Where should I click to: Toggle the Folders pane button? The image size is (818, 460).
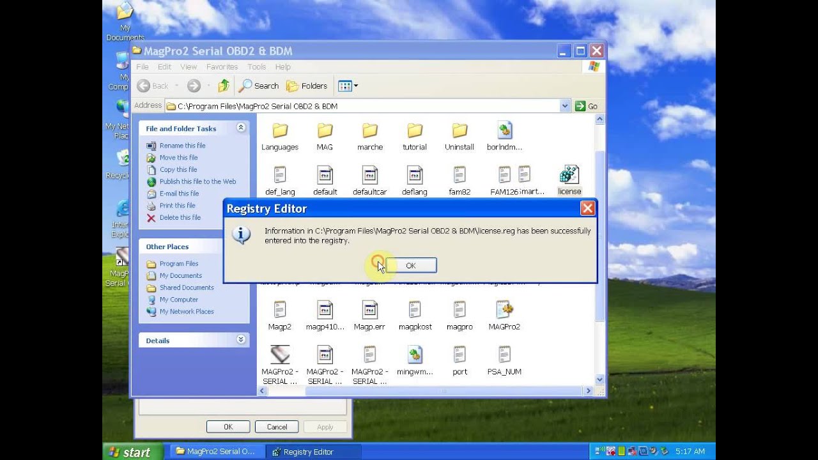pyautogui.click(x=307, y=86)
